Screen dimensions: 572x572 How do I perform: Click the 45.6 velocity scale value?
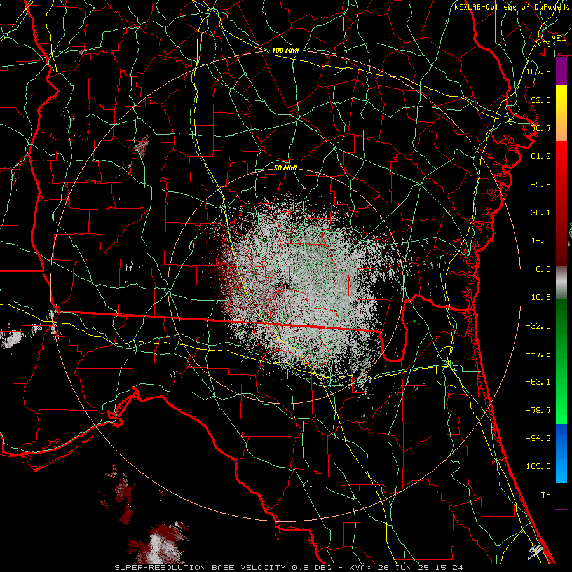pos(541,184)
